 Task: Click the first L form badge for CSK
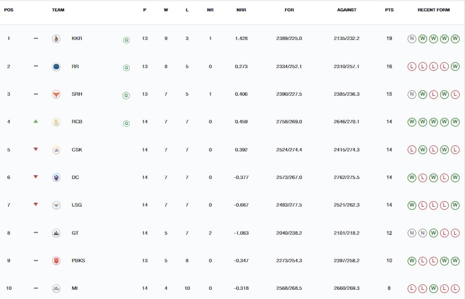[x=411, y=150]
